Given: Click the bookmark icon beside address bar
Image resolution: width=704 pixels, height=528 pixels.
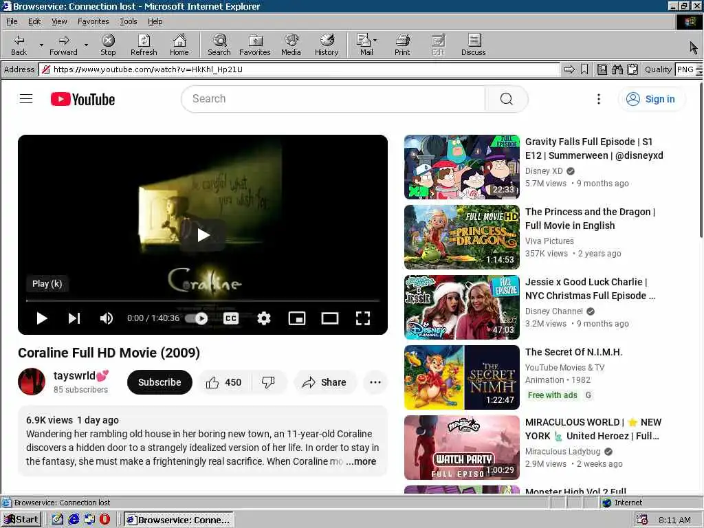Looking at the screenshot, I should coord(584,69).
